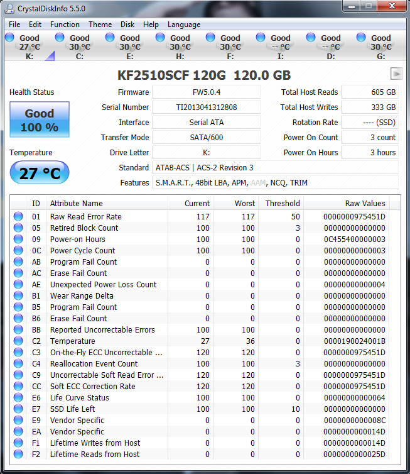
Task: Click the next disk arrow button
Action: (x=396, y=74)
